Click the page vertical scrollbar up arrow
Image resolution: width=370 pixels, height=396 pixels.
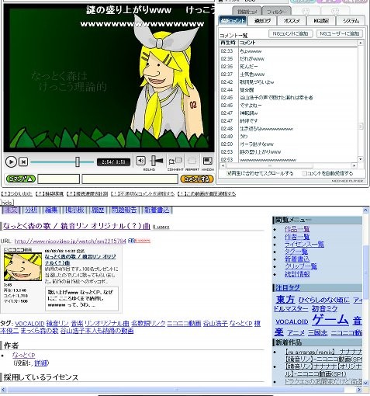click(365, 210)
